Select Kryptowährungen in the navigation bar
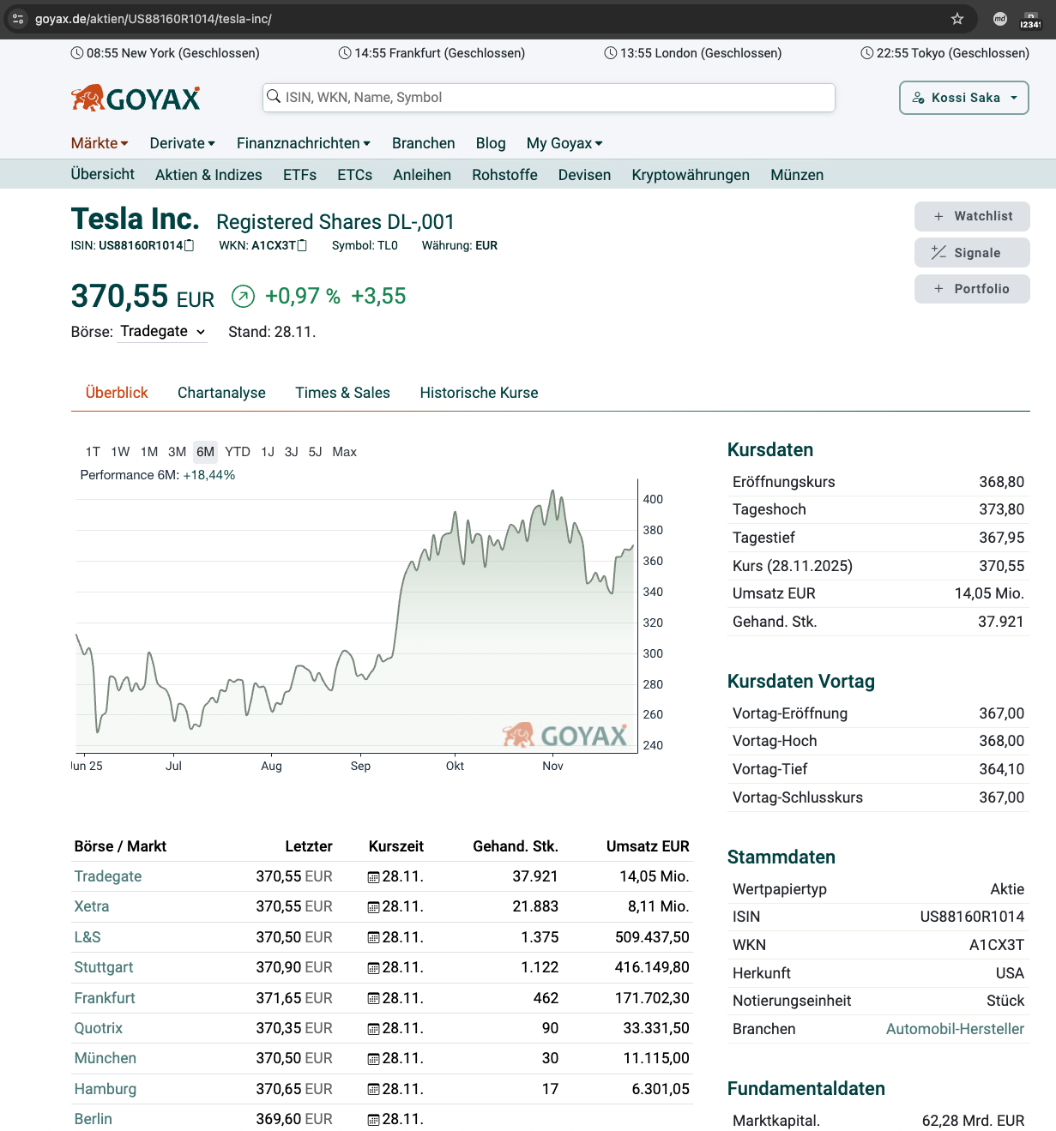 click(690, 174)
